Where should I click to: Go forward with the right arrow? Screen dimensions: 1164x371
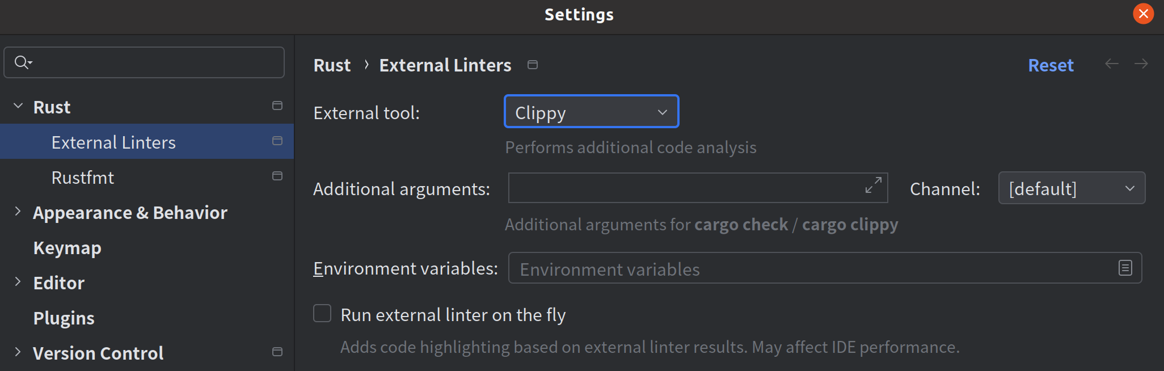(x=1141, y=64)
